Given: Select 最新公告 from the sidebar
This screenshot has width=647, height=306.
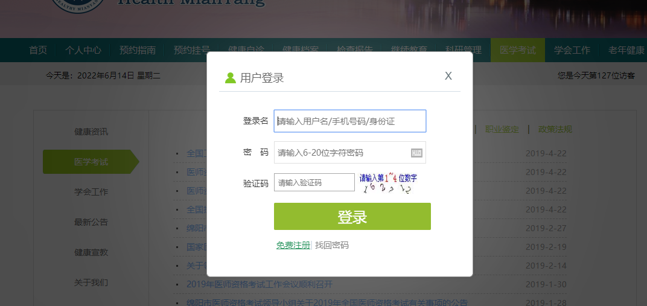Looking at the screenshot, I should click(91, 222).
